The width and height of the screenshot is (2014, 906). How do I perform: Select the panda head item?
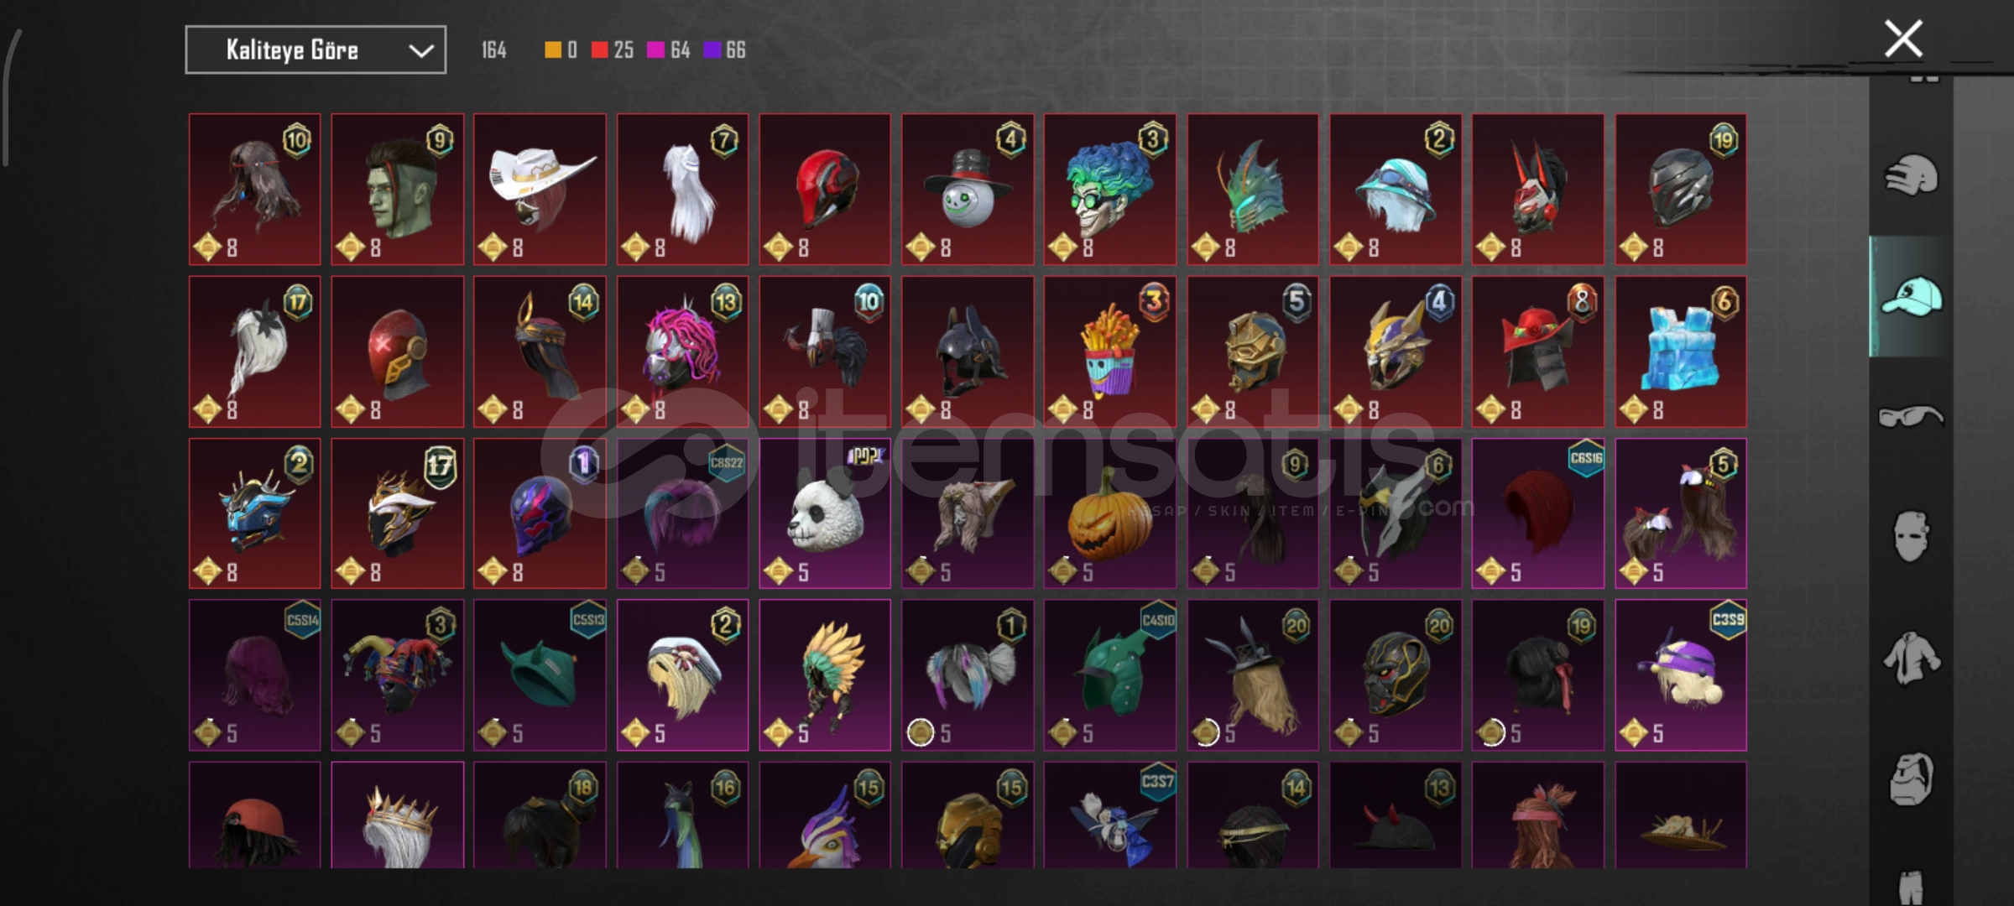pos(825,513)
